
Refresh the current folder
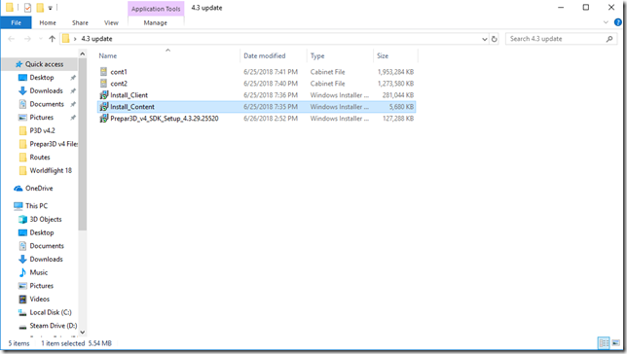pyautogui.click(x=495, y=39)
